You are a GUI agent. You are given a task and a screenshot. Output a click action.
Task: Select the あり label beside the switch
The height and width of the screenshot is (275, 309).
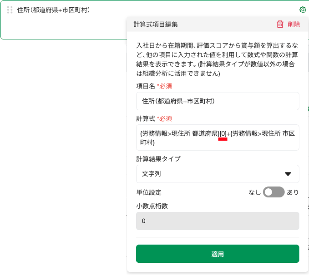pos(293,192)
